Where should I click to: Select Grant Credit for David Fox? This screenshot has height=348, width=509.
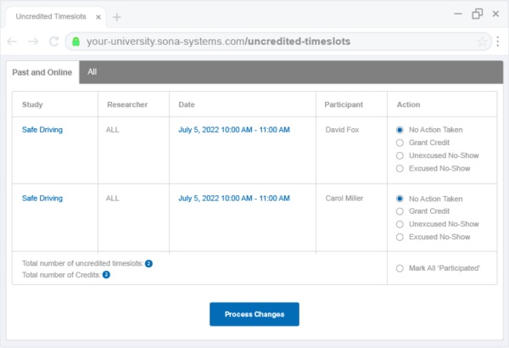click(400, 143)
